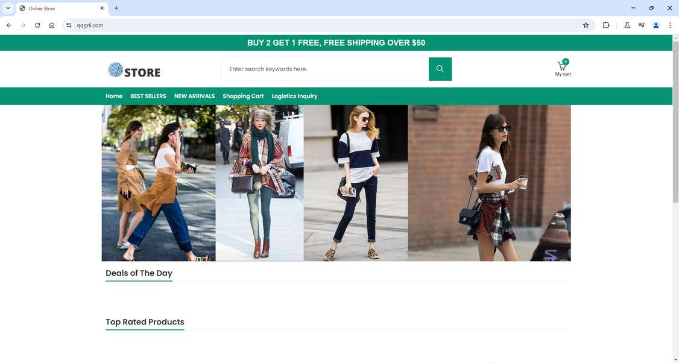Click the promo banner BUY 2 GET 1 FREE
The image size is (679, 363).
tap(336, 43)
